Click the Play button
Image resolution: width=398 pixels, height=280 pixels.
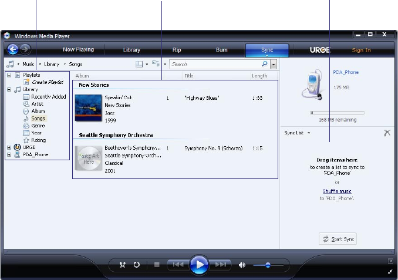point(199,265)
